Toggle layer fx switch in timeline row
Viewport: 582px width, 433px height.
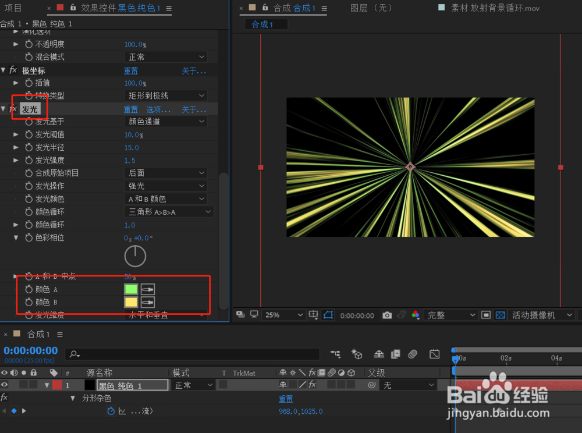coord(312,385)
